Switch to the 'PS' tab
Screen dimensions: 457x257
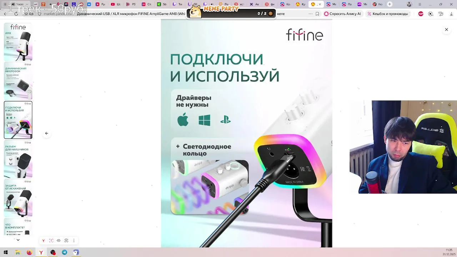point(131,4)
